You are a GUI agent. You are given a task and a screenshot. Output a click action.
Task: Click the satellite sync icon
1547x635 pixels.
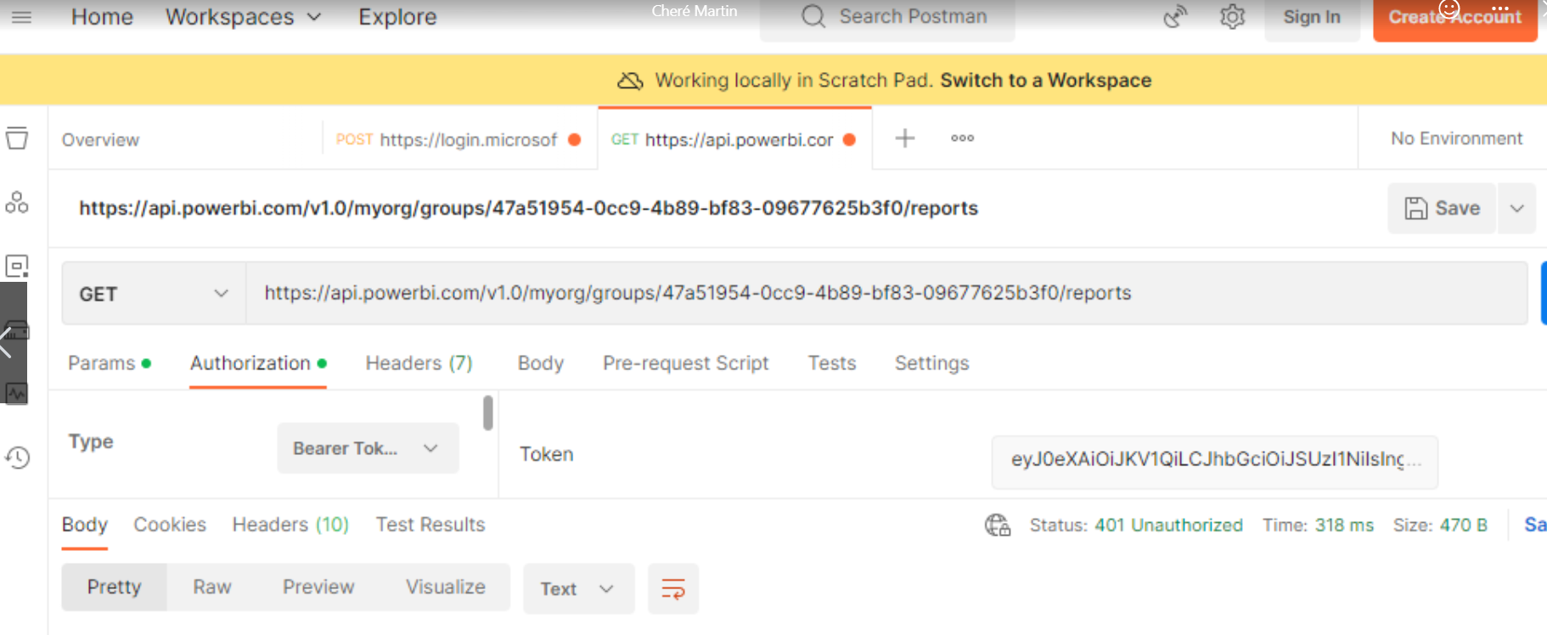point(1175,16)
